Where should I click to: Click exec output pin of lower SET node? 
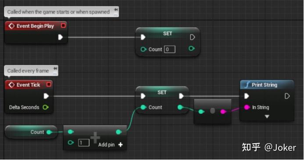tap(181, 96)
